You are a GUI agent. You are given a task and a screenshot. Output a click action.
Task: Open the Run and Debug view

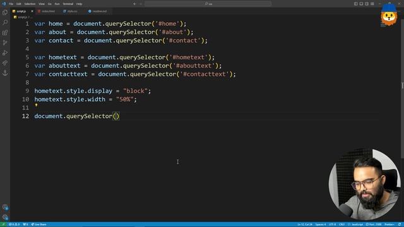pos(5,53)
